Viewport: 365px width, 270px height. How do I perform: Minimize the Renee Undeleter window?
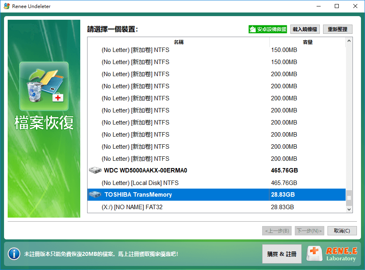tap(319, 6)
